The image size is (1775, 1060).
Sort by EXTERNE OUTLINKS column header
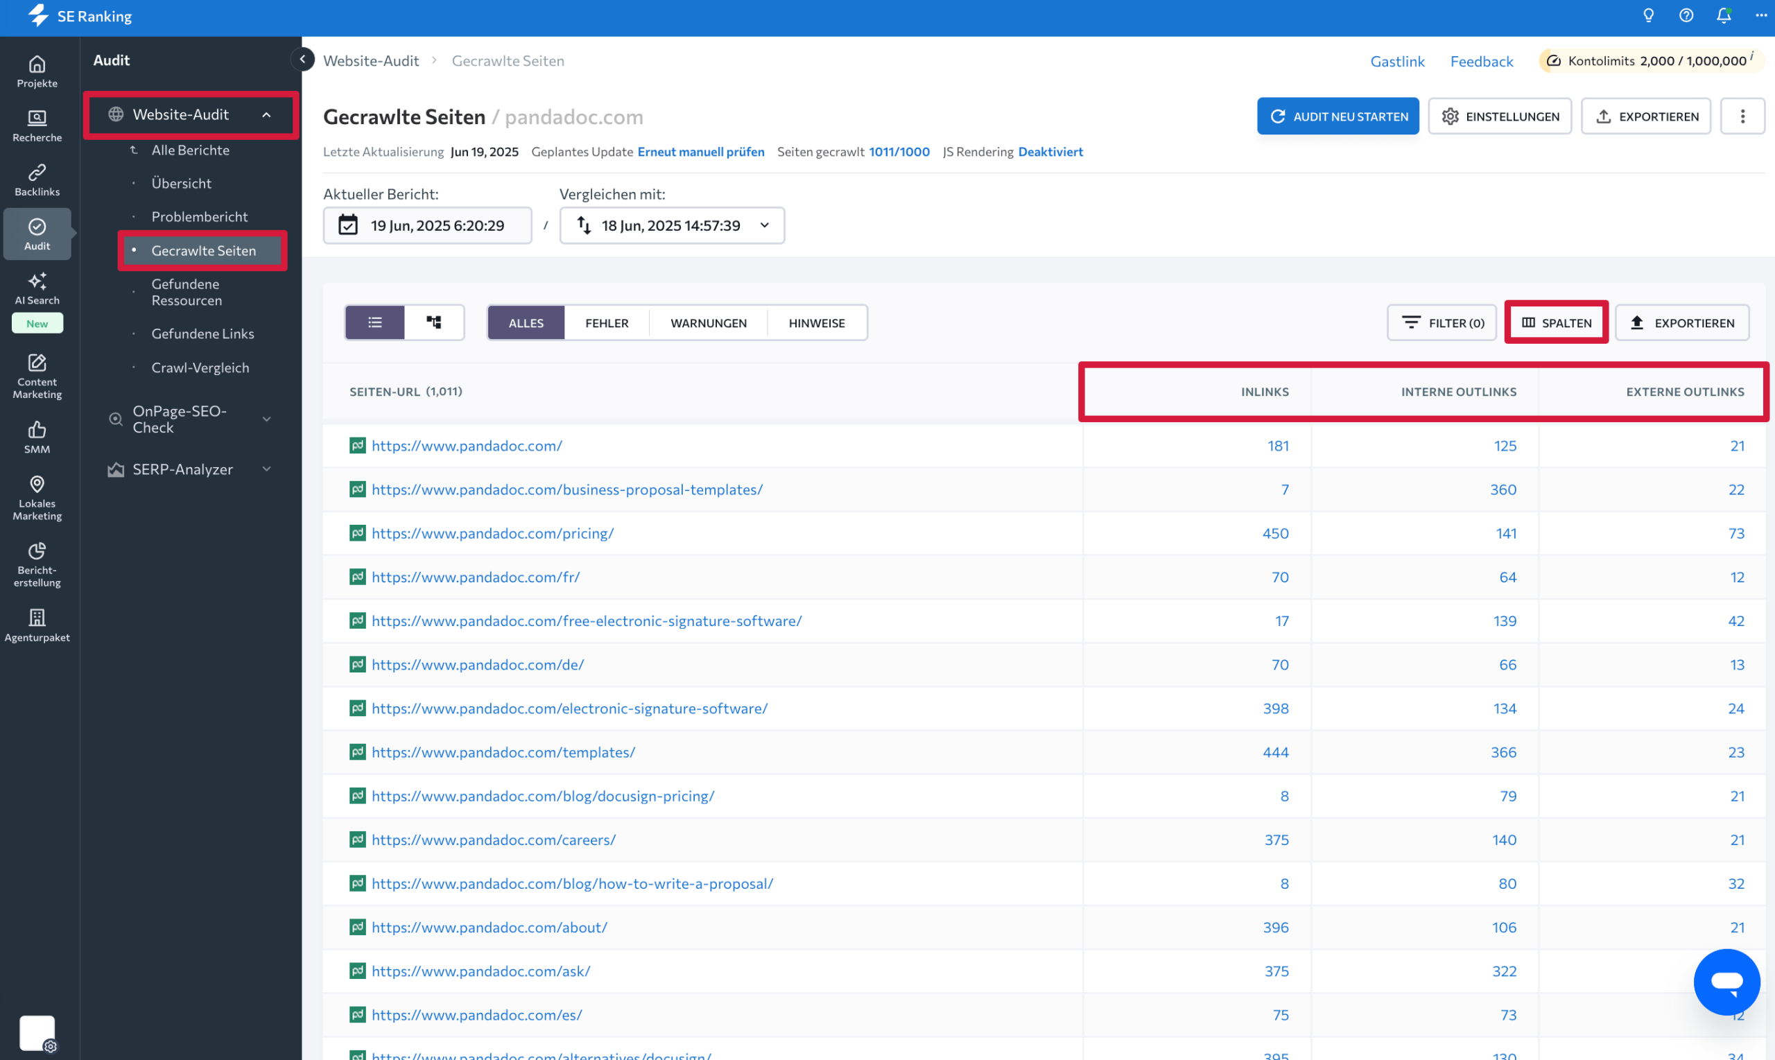coord(1684,392)
